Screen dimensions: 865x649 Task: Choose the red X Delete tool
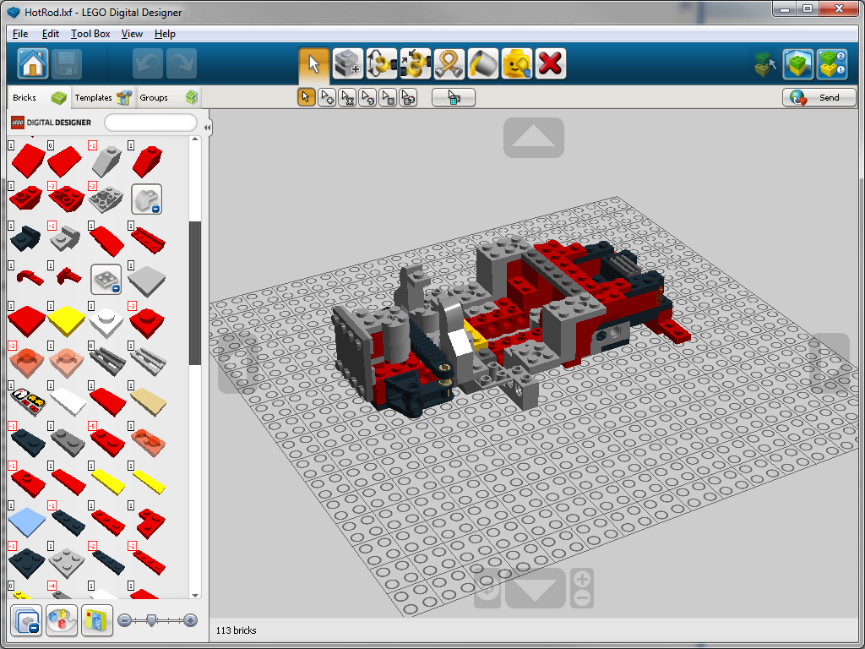point(550,63)
